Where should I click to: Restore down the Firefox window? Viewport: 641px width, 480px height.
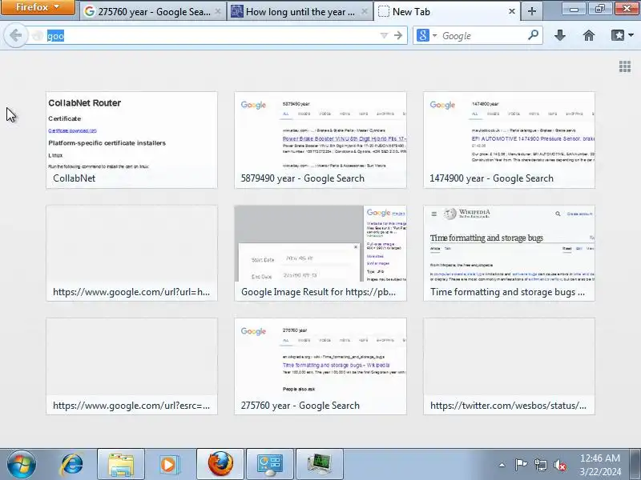(599, 8)
